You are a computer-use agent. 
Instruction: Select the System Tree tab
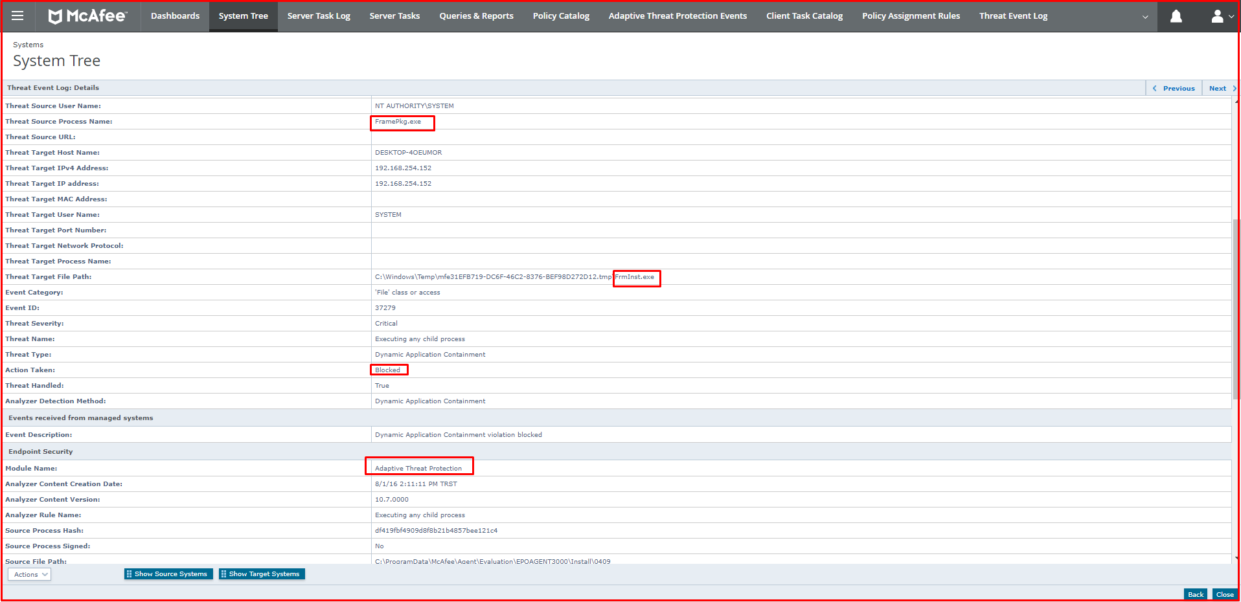243,16
